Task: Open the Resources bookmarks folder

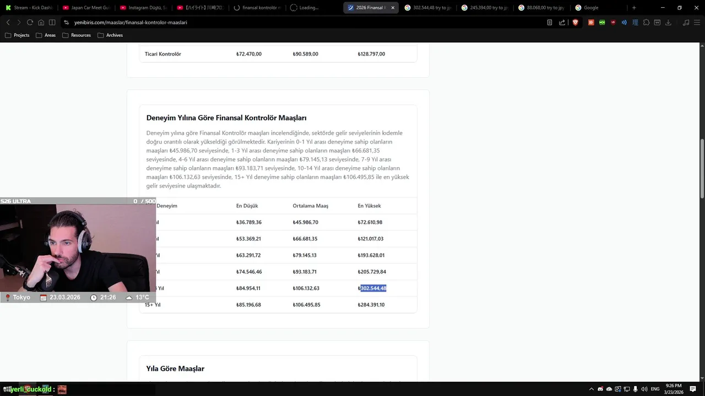Action: tap(77, 35)
